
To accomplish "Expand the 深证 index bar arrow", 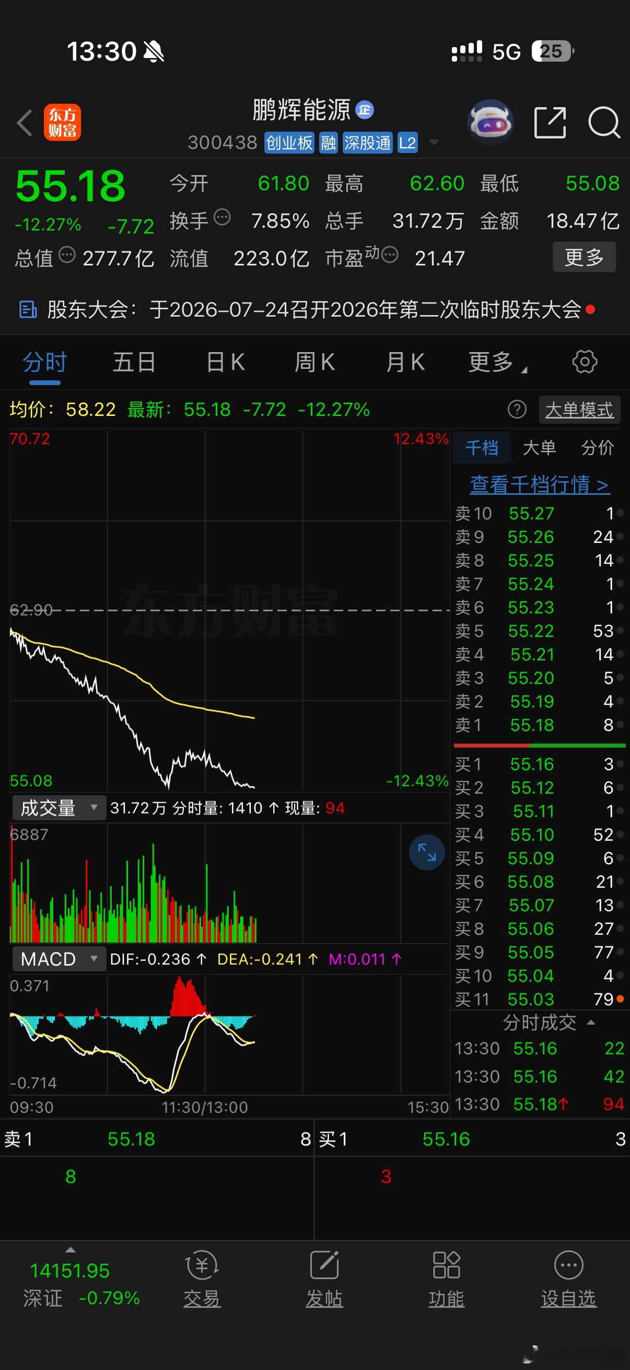I will [x=70, y=1250].
